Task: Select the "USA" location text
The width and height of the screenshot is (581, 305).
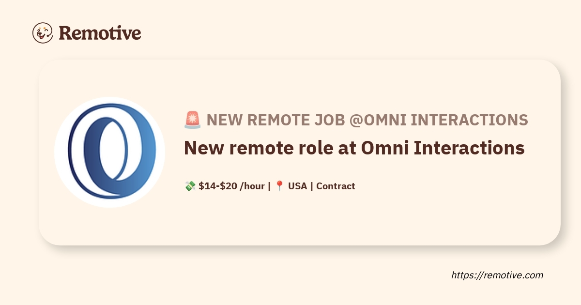Action: pyautogui.click(x=297, y=186)
